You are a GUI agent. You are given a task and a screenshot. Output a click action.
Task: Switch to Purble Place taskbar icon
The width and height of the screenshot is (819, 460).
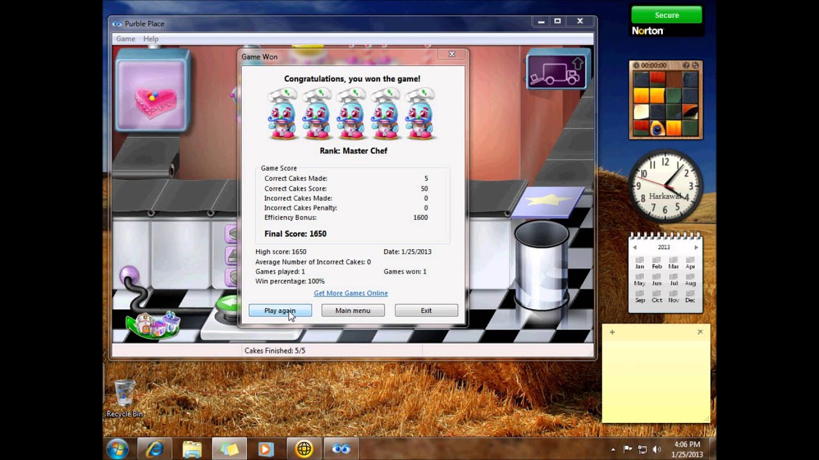click(341, 449)
